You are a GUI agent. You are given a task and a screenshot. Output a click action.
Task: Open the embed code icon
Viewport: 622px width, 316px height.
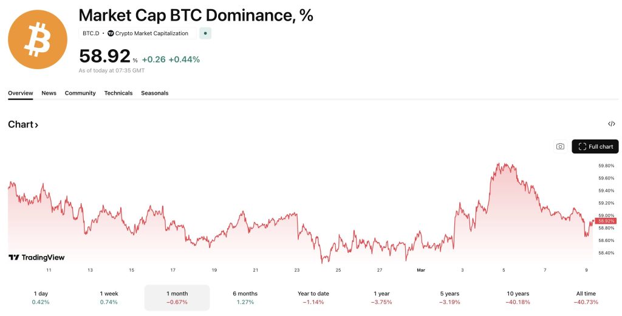611,124
